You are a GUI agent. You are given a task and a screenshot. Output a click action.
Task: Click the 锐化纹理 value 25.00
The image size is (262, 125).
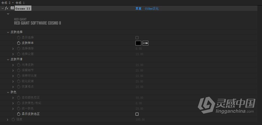139,81
